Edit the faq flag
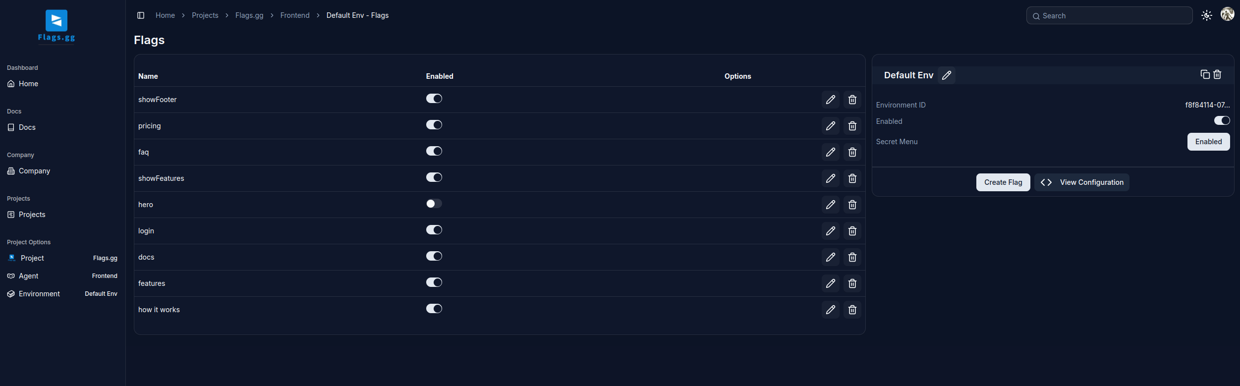1240x386 pixels. pyautogui.click(x=831, y=152)
